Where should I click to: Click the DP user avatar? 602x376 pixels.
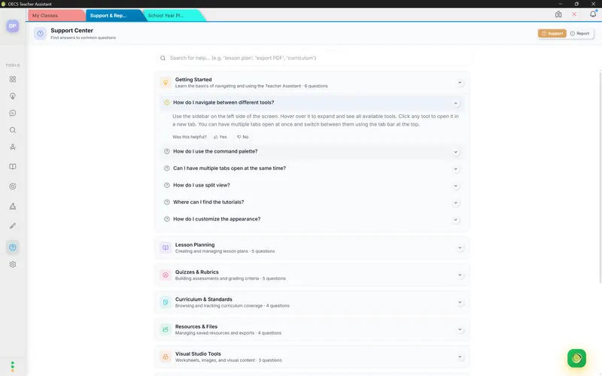13,26
